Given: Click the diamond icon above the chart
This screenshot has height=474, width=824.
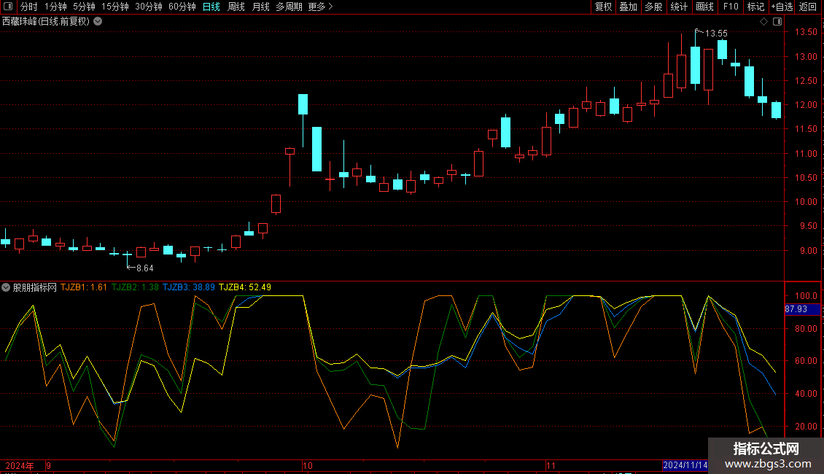Looking at the screenshot, I should coord(764,22).
